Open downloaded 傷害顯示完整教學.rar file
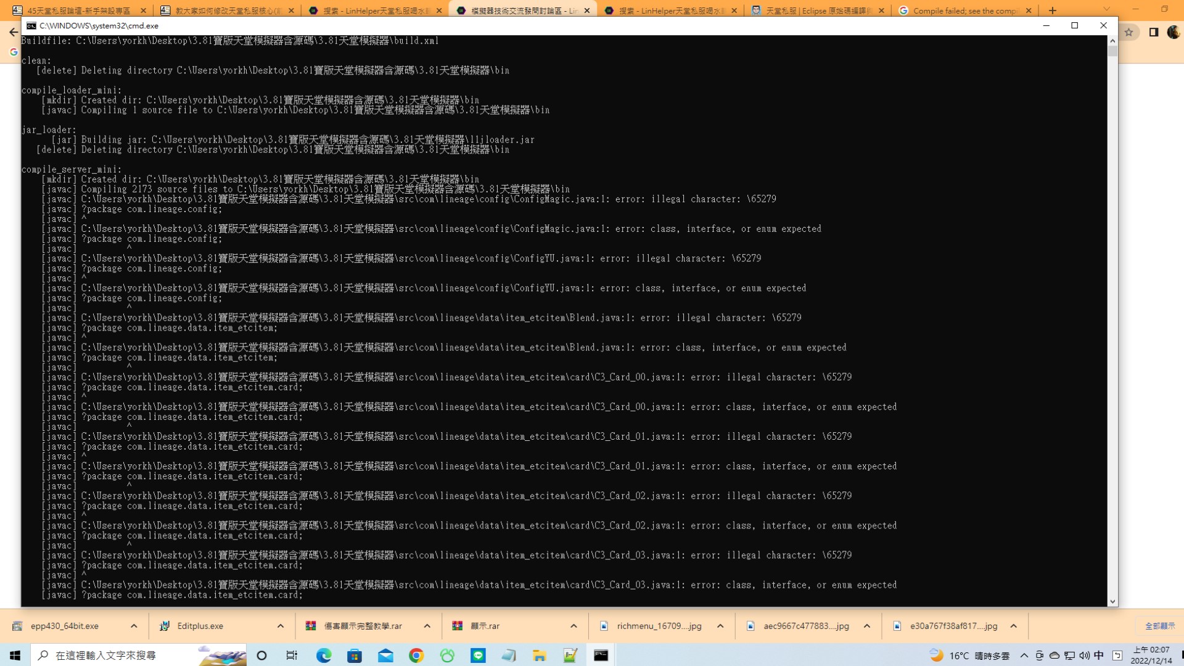 click(363, 626)
